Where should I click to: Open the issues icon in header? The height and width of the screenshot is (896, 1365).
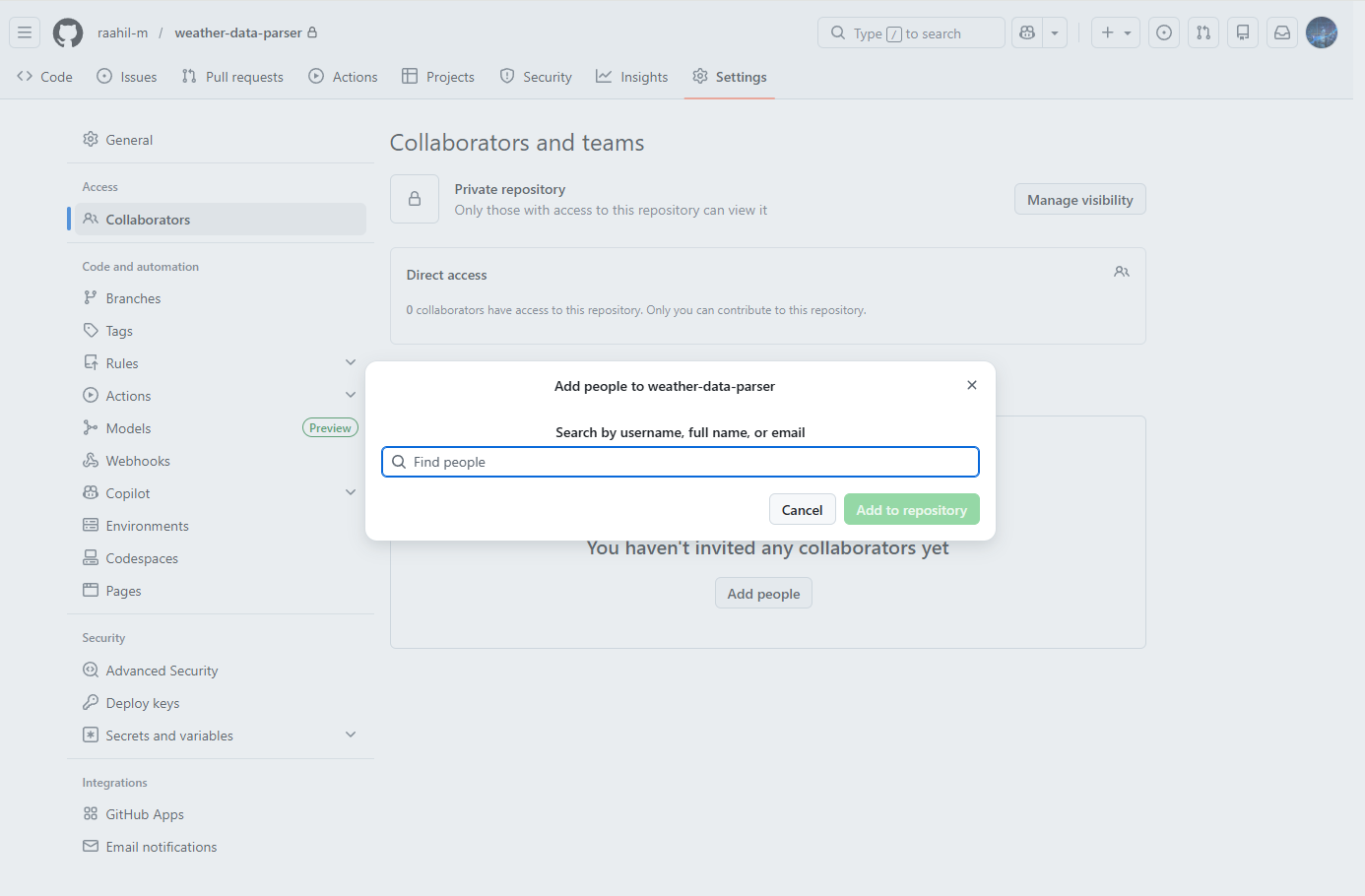tap(1164, 32)
